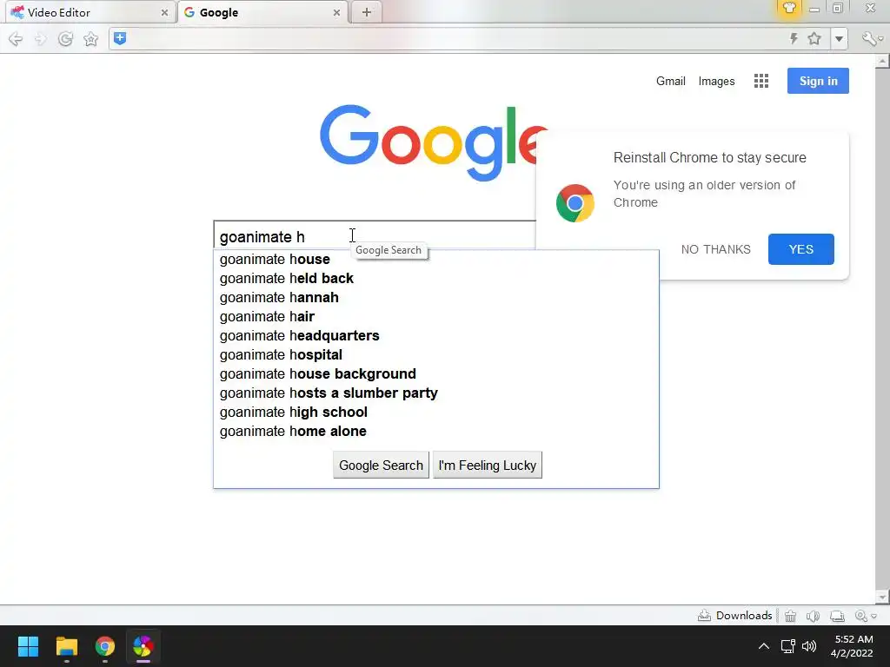Show hidden tray icons chevron

click(x=764, y=646)
